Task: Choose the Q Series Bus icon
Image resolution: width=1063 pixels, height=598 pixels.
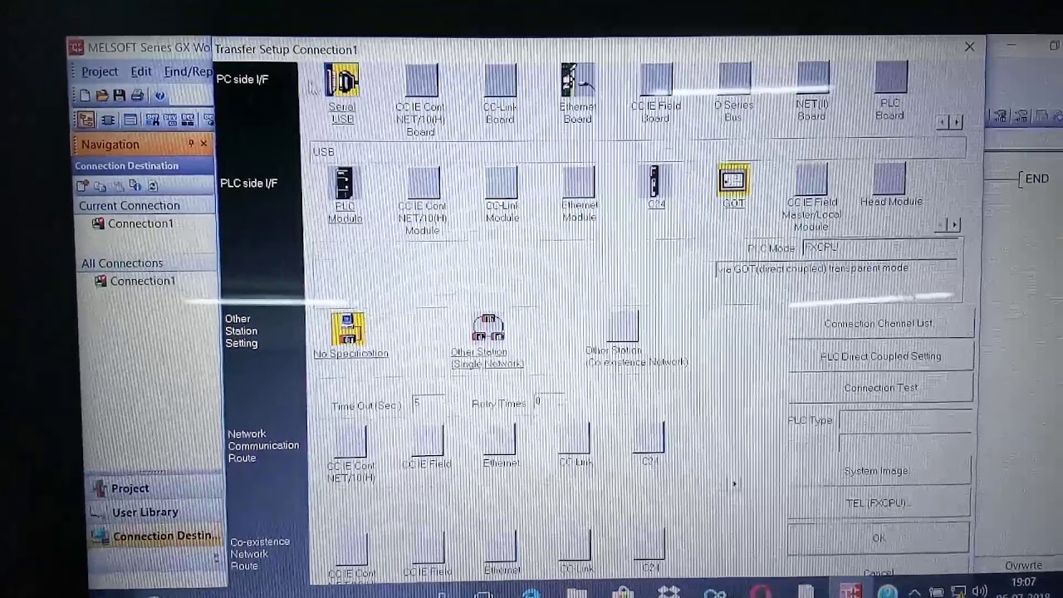Action: tap(734, 78)
